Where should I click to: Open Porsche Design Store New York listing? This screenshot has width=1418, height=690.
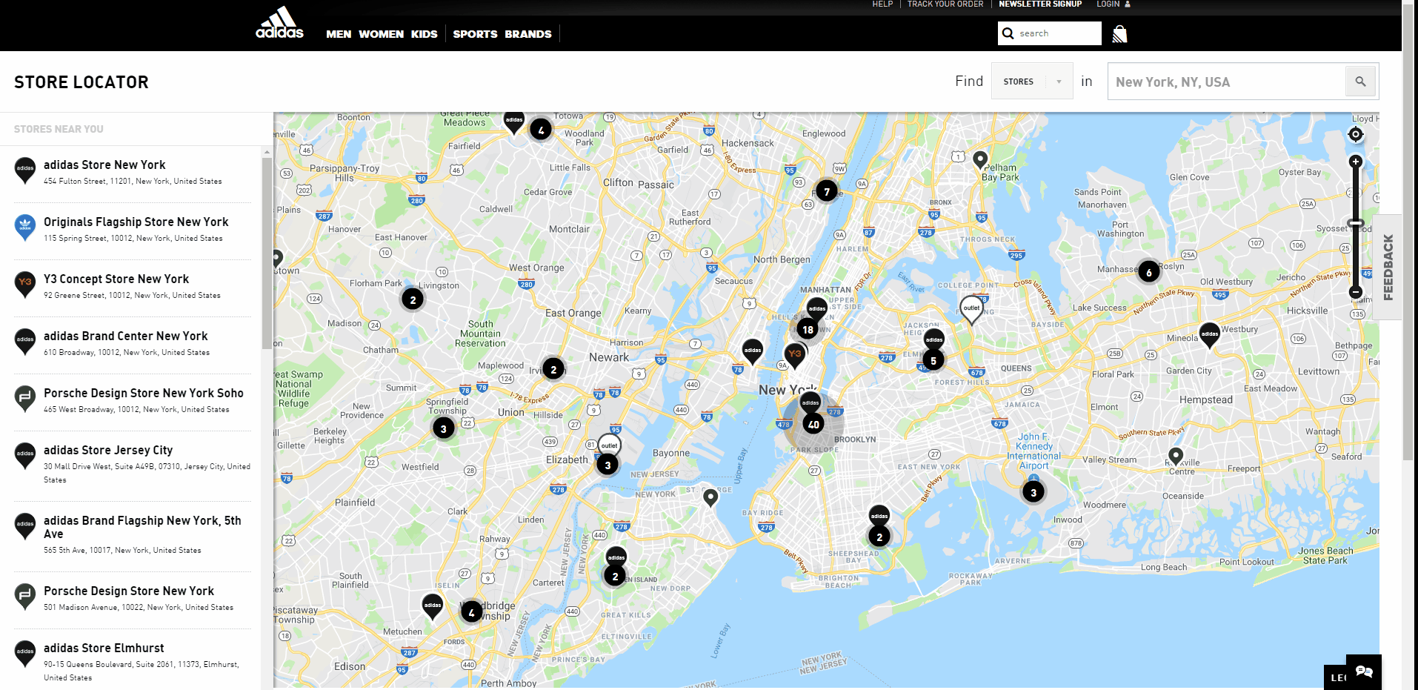[133, 599]
